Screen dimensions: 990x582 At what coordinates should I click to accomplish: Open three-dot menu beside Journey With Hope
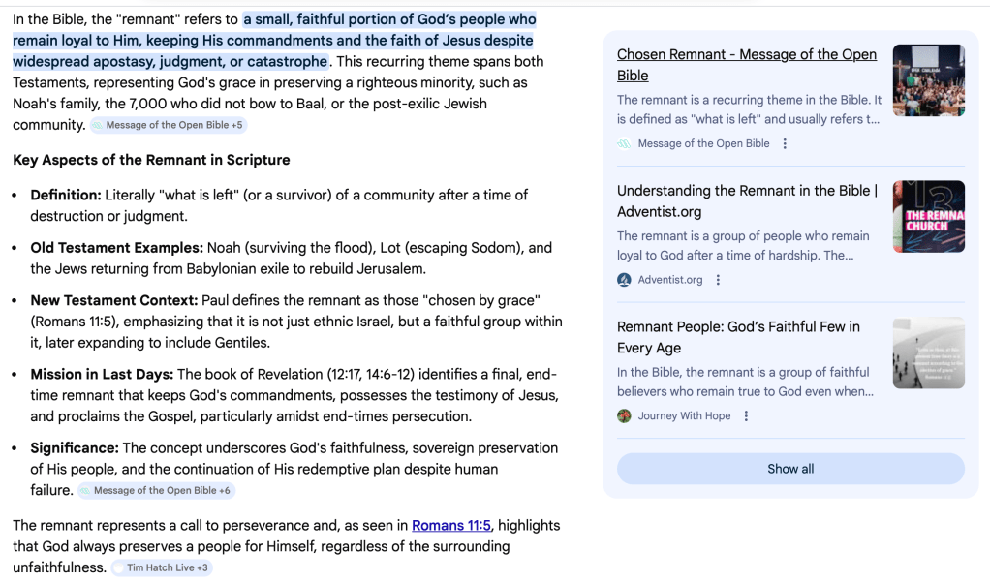click(x=745, y=416)
